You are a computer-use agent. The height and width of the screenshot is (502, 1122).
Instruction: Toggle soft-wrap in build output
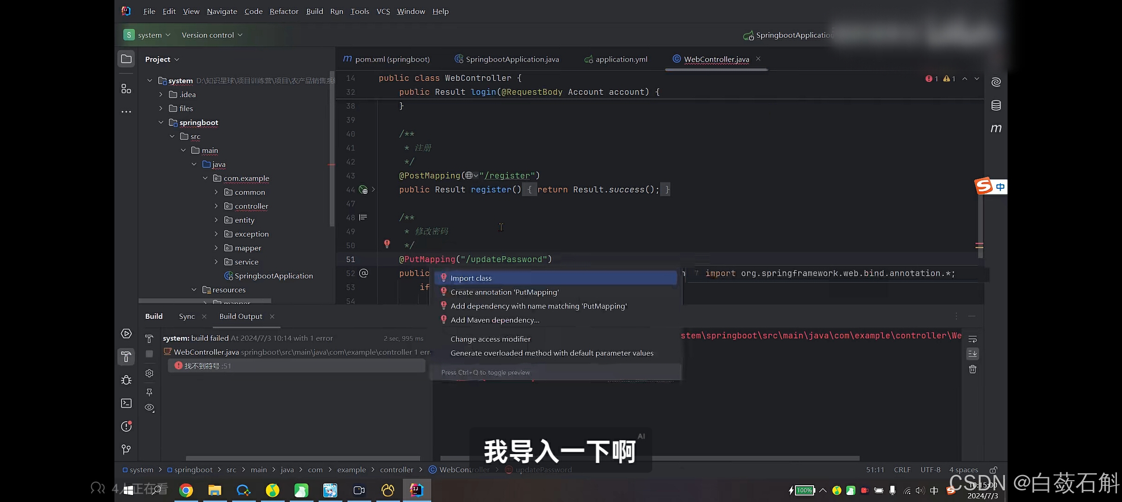(972, 339)
